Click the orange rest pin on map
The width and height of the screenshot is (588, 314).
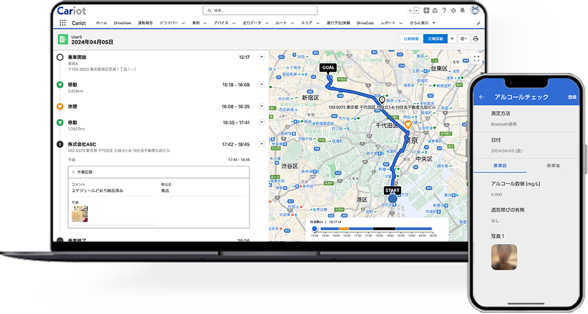pos(408,124)
